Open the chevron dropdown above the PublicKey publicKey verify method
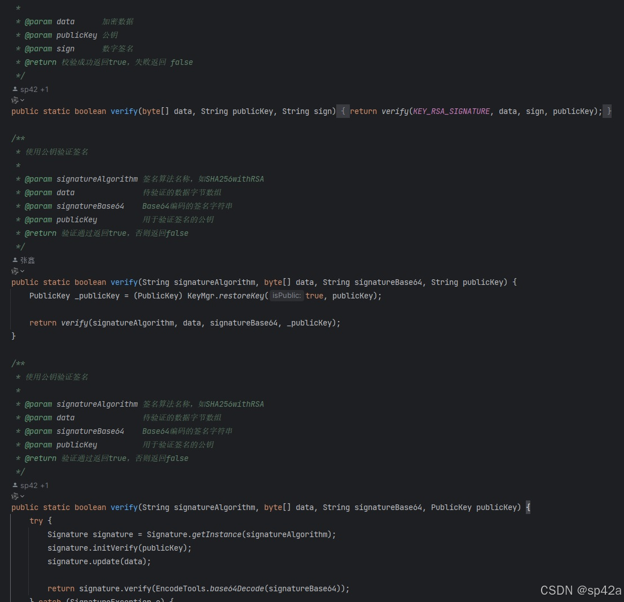Image resolution: width=624 pixels, height=602 pixels. point(23,496)
